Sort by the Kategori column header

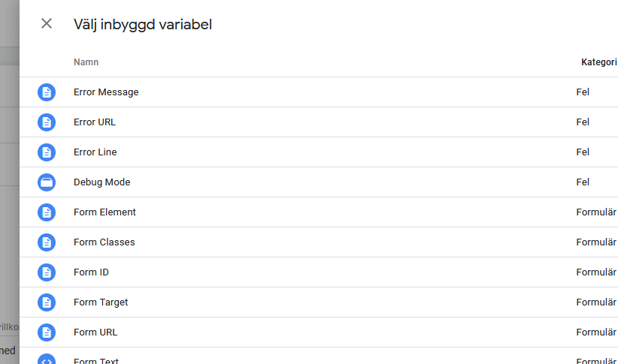point(598,62)
